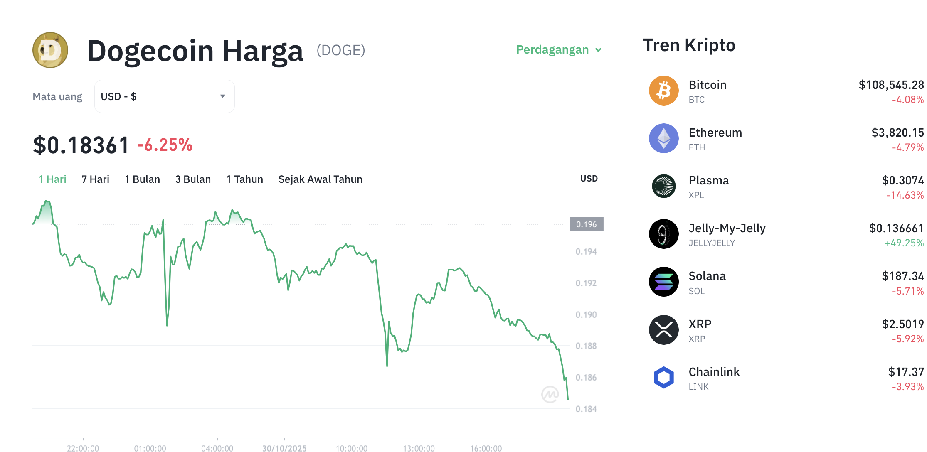Click the Plasma XPL icon
Viewport: 927px width, 452px height.
(663, 186)
